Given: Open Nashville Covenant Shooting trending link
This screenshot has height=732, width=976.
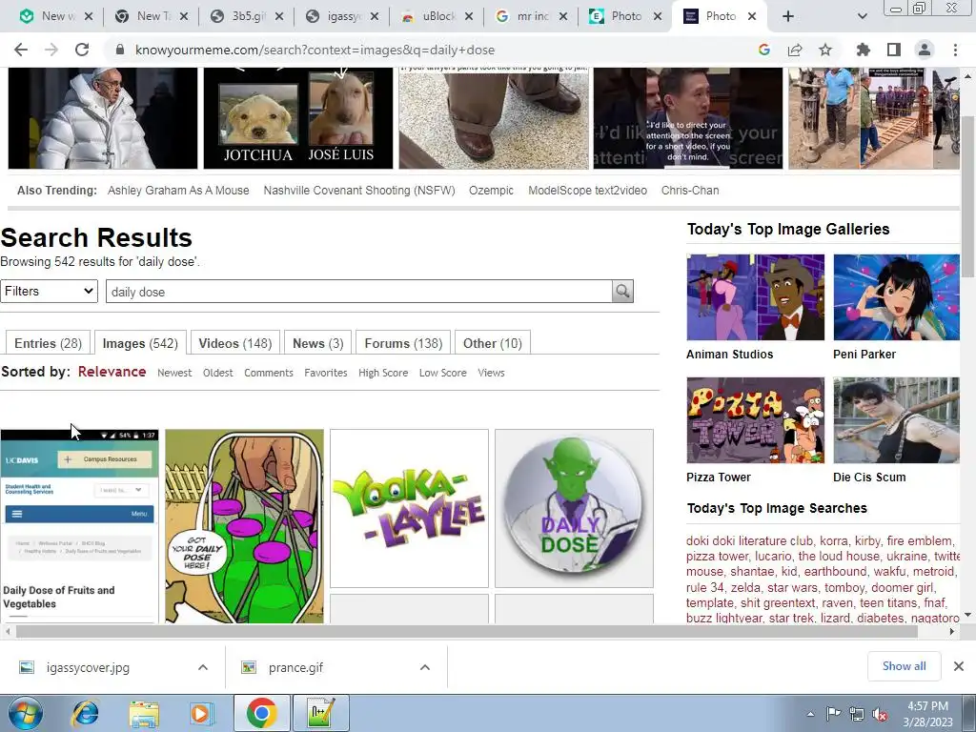Looking at the screenshot, I should click(x=359, y=191).
